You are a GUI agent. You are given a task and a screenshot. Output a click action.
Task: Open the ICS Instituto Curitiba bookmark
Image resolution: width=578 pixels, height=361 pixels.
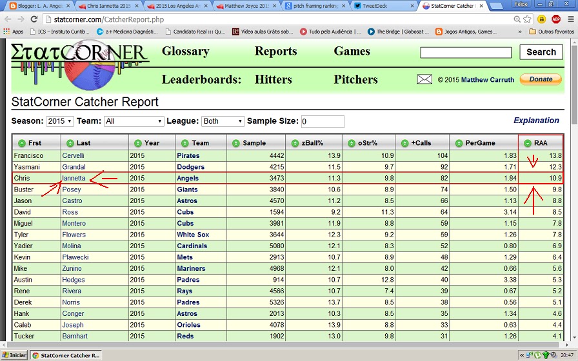click(59, 32)
